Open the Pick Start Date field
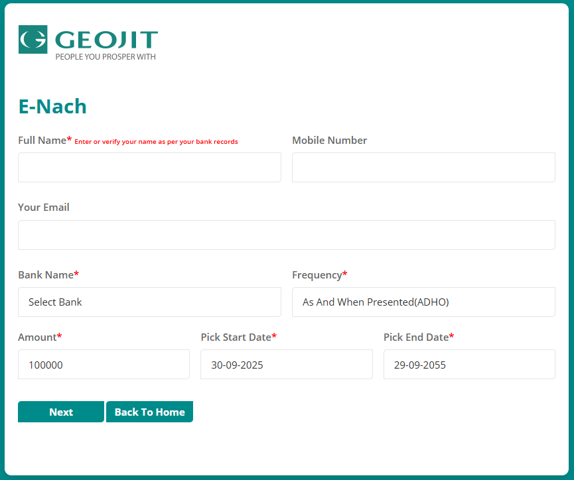This screenshot has width=574, height=480. click(287, 365)
